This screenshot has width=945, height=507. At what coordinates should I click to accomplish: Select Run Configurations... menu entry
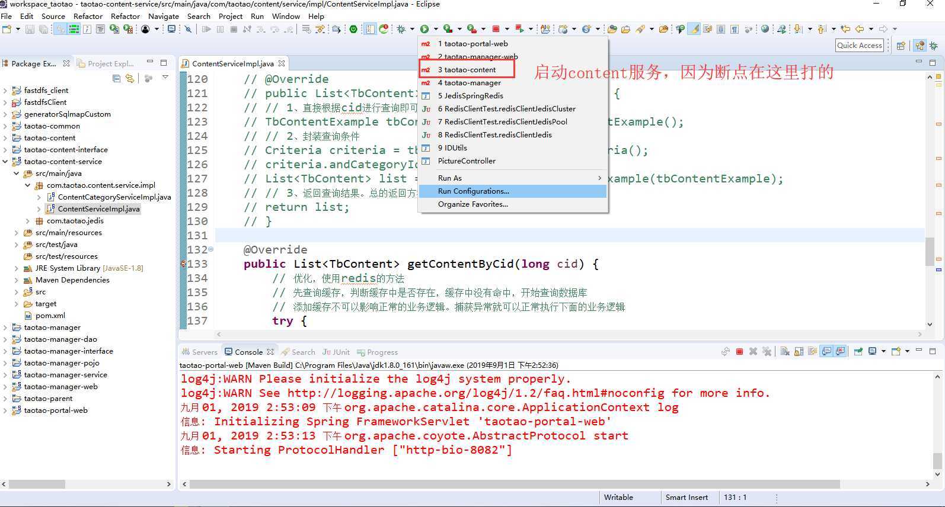(513, 191)
